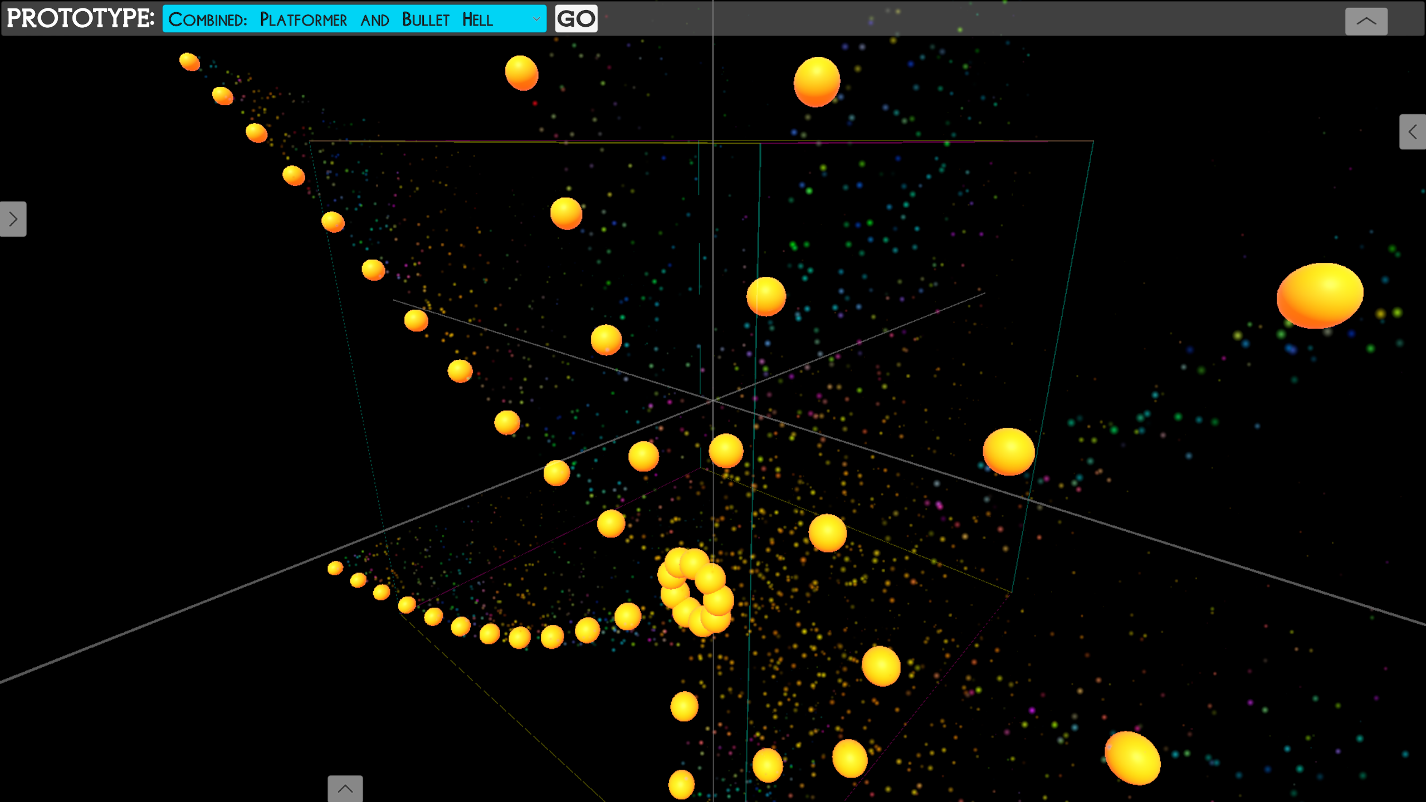
Task: Select topmost sphere of the diagonal sphere line
Action: [x=189, y=61]
